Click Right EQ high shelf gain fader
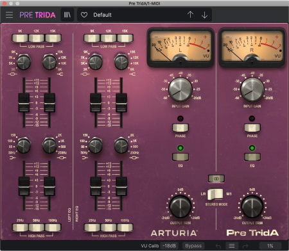This screenshot has height=251, width=289. tap(121, 103)
